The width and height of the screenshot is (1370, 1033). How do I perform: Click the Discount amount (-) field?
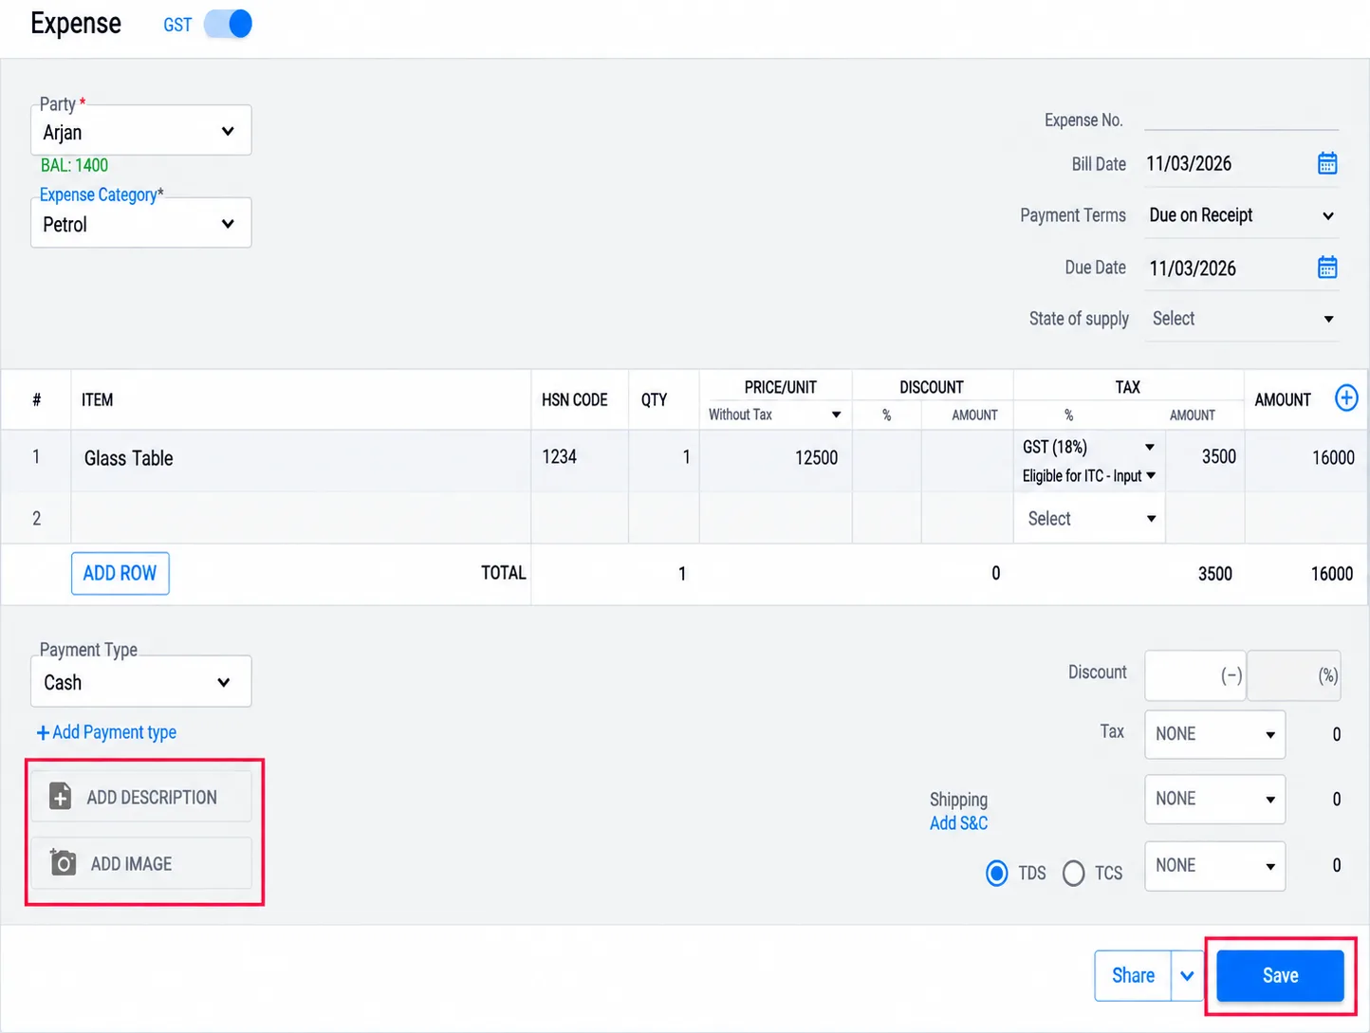pos(1195,675)
